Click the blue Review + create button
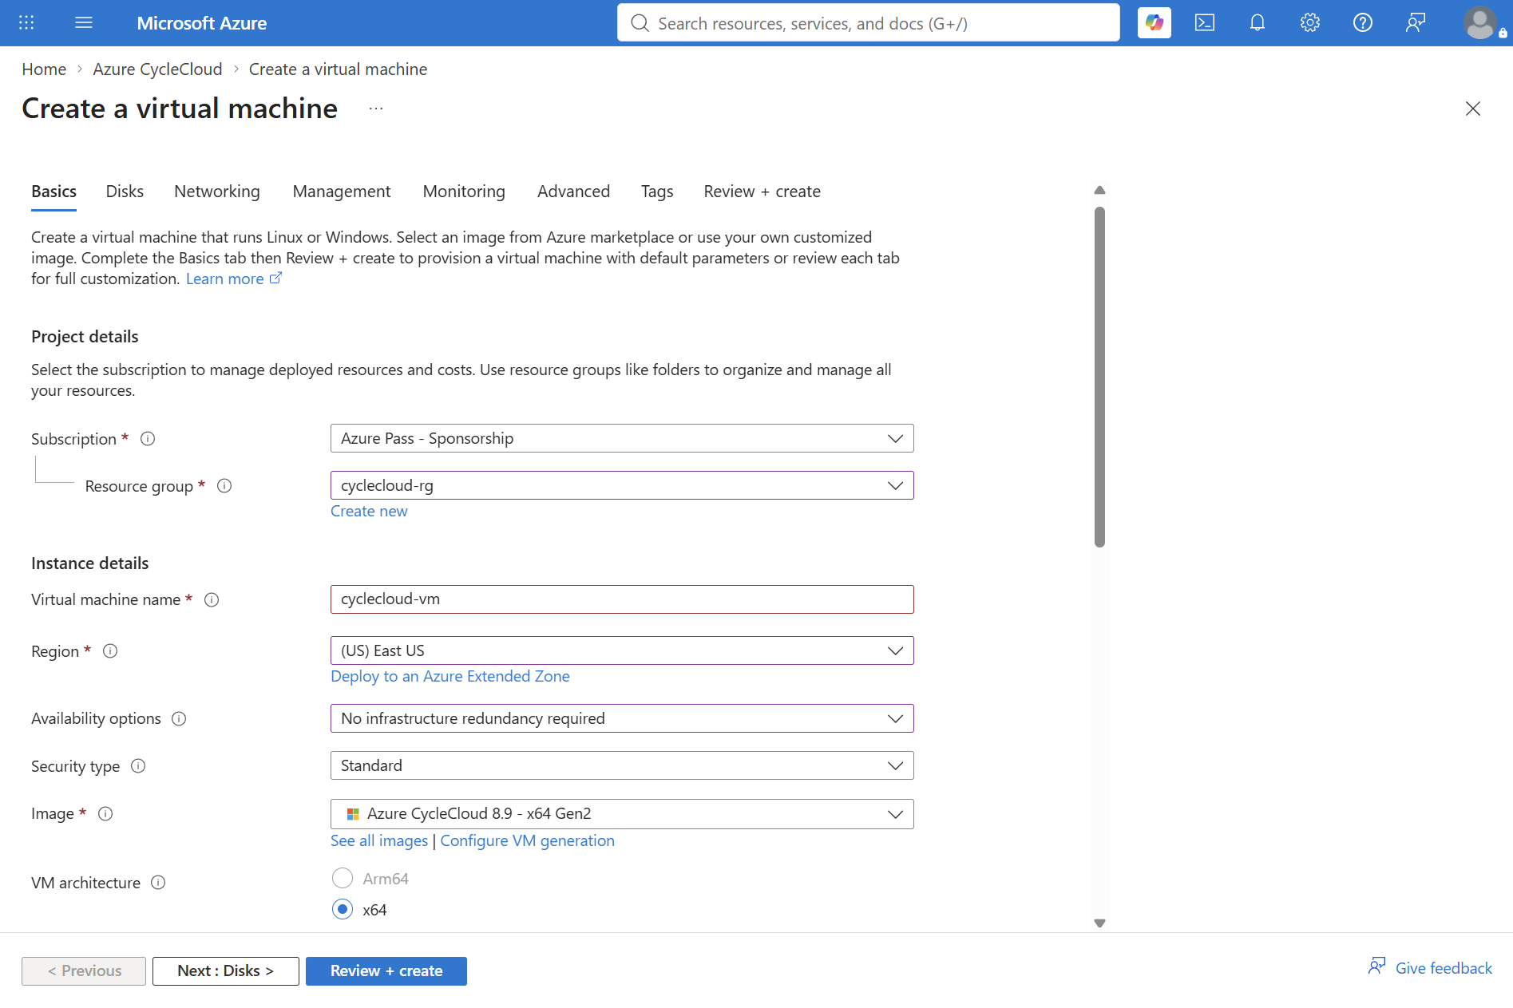Viewport: 1513px width, 1008px height. [x=386, y=971]
